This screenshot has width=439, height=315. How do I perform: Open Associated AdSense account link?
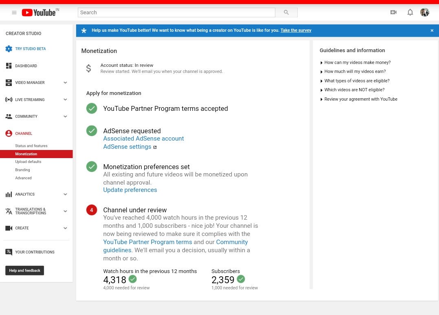tap(143, 139)
